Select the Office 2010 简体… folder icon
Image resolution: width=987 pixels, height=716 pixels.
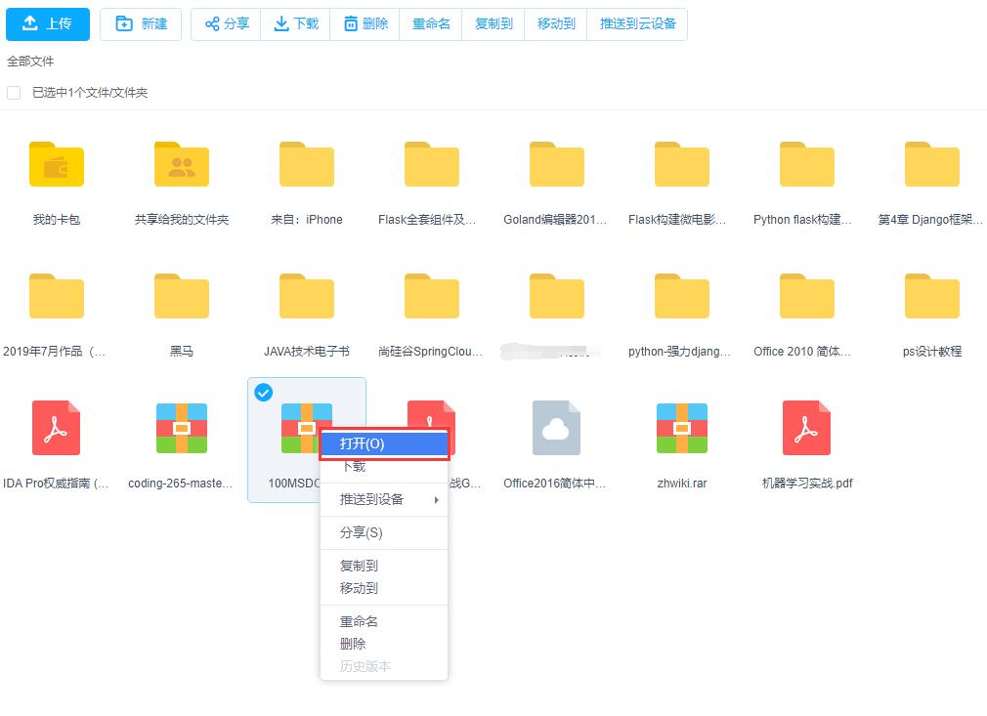point(807,296)
